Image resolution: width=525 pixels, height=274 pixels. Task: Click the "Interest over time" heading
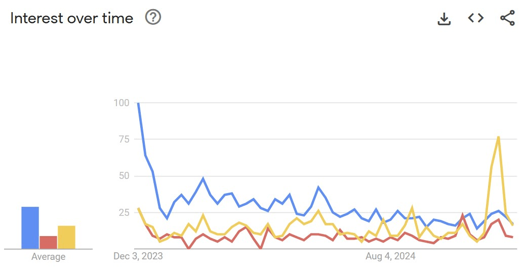72,18
